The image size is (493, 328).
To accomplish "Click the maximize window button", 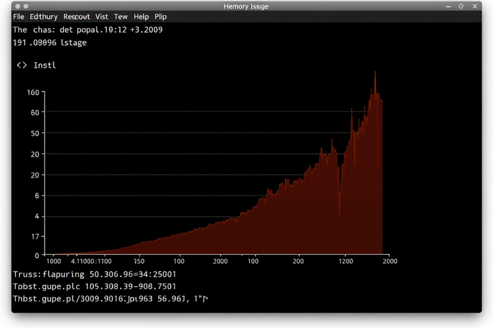I will tap(461, 6).
